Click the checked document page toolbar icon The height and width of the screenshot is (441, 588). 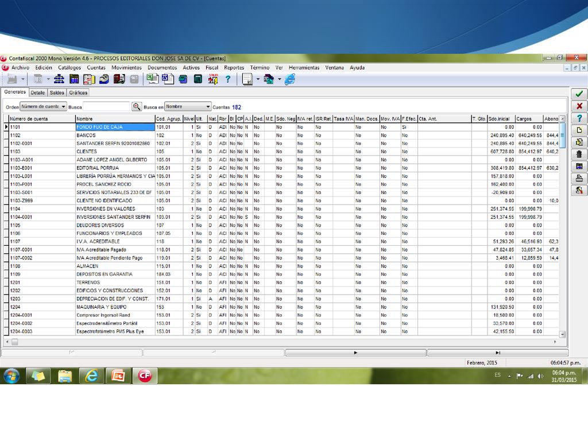tap(247, 79)
